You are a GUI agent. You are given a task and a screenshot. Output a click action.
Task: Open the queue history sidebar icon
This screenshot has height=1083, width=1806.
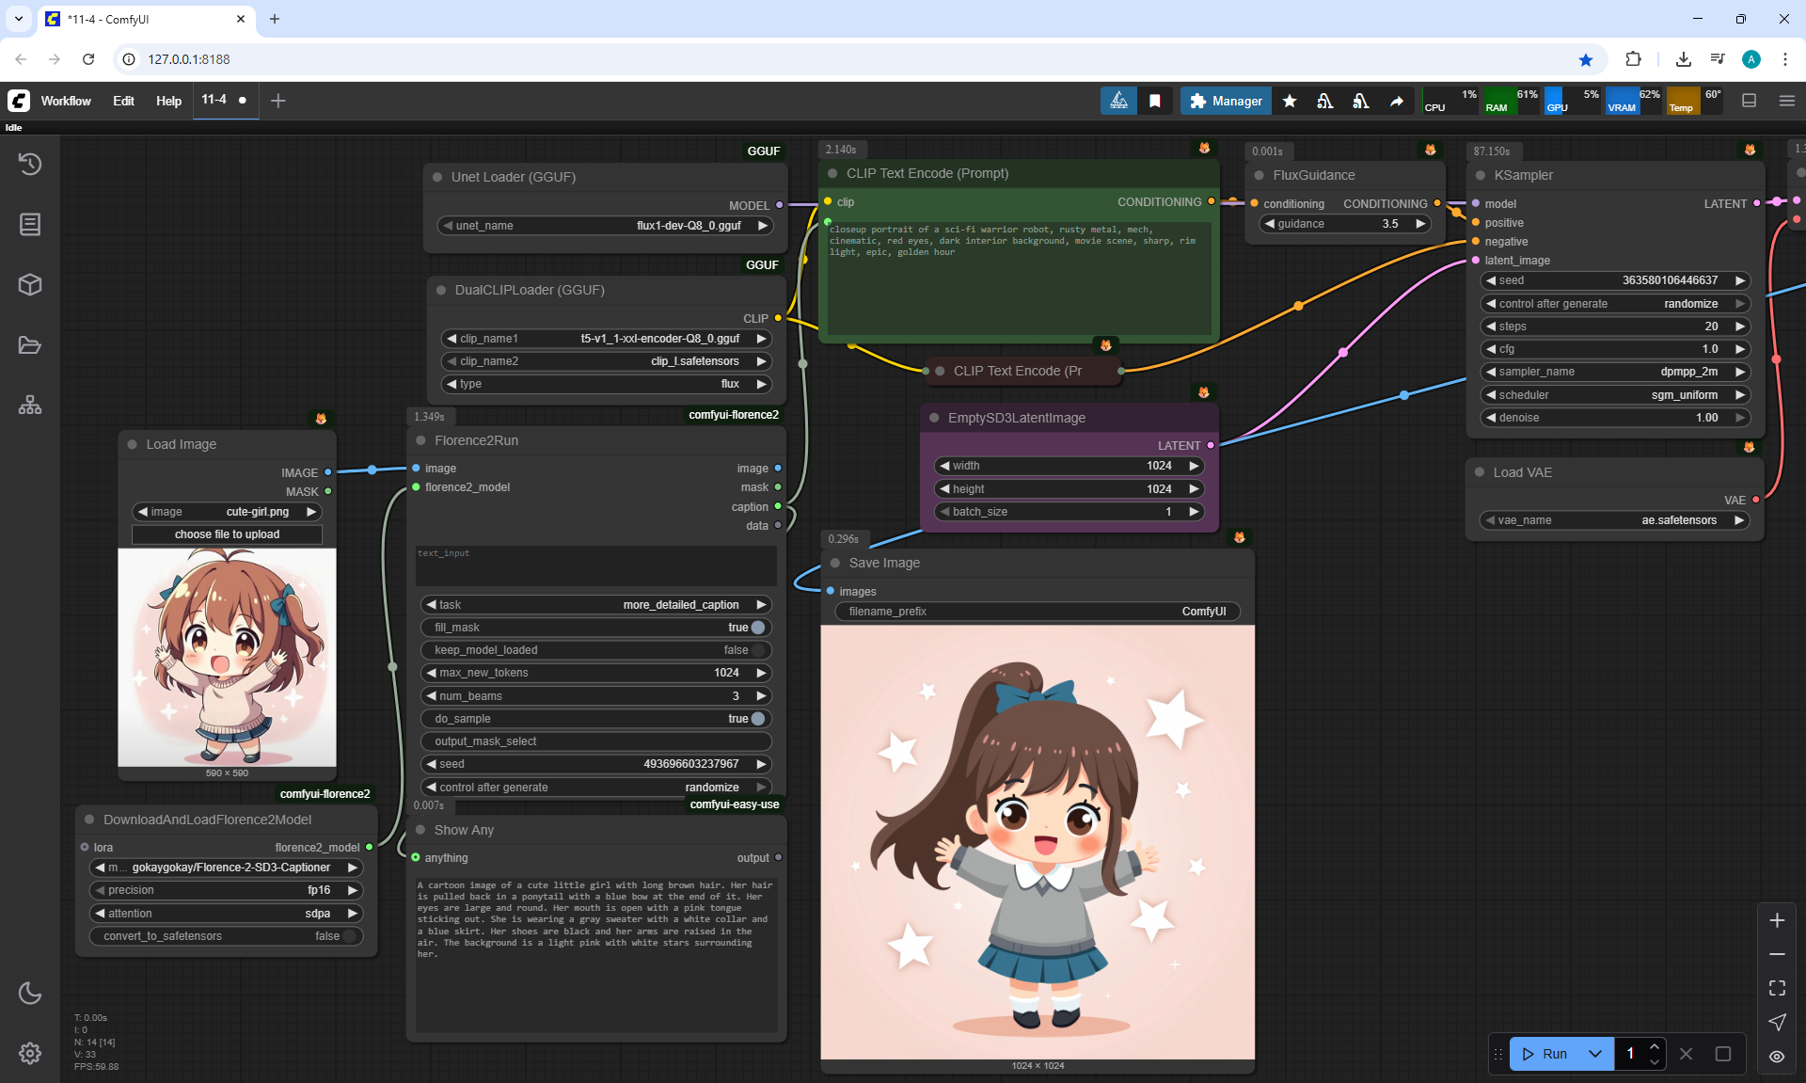pos(30,164)
